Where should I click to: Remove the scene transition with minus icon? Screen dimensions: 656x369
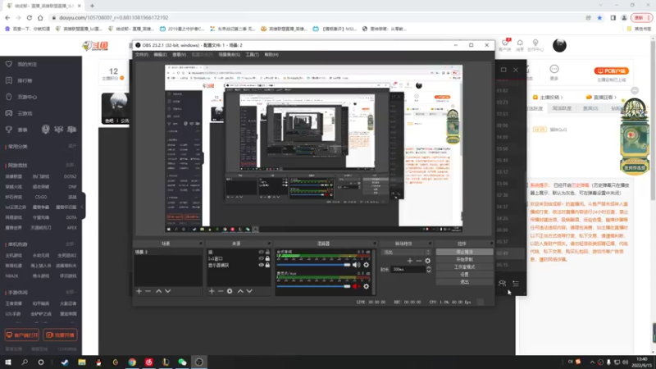419,261
